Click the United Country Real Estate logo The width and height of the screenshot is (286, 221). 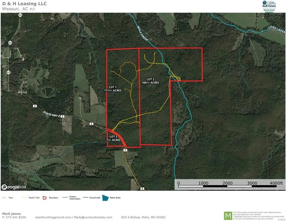(x=269, y=7)
